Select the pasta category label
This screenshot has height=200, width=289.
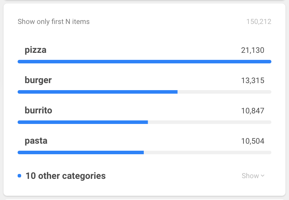pyautogui.click(x=36, y=141)
